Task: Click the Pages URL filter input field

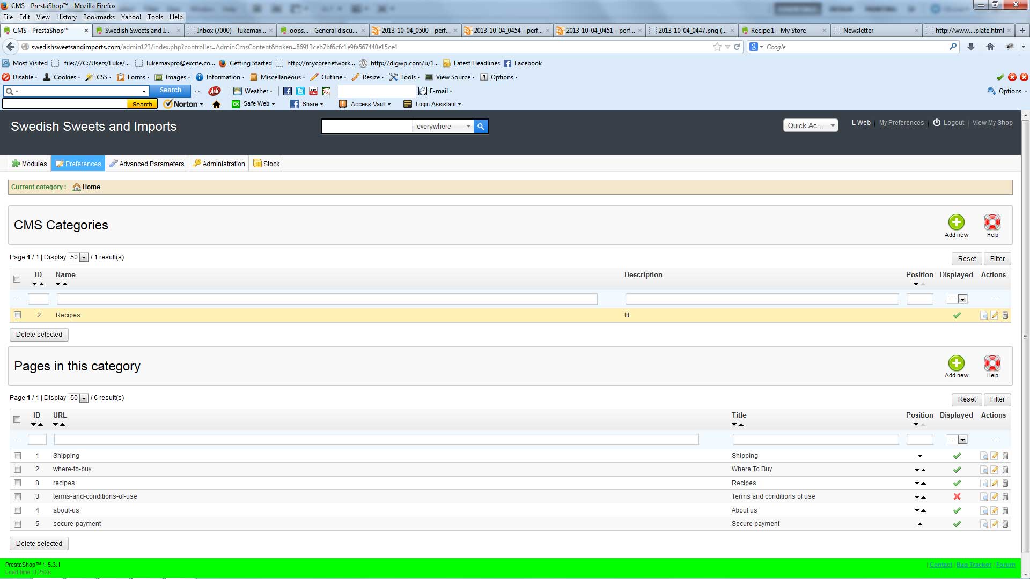Action: (x=376, y=440)
